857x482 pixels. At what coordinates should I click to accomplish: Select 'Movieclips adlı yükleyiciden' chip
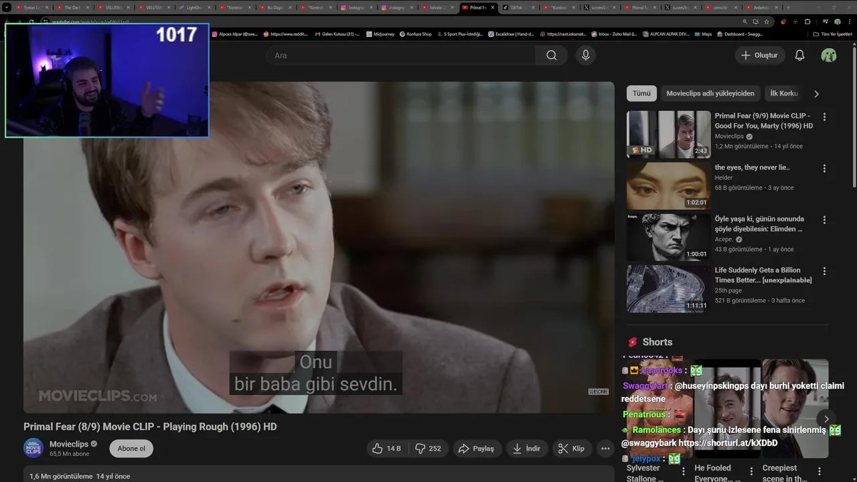click(x=710, y=94)
